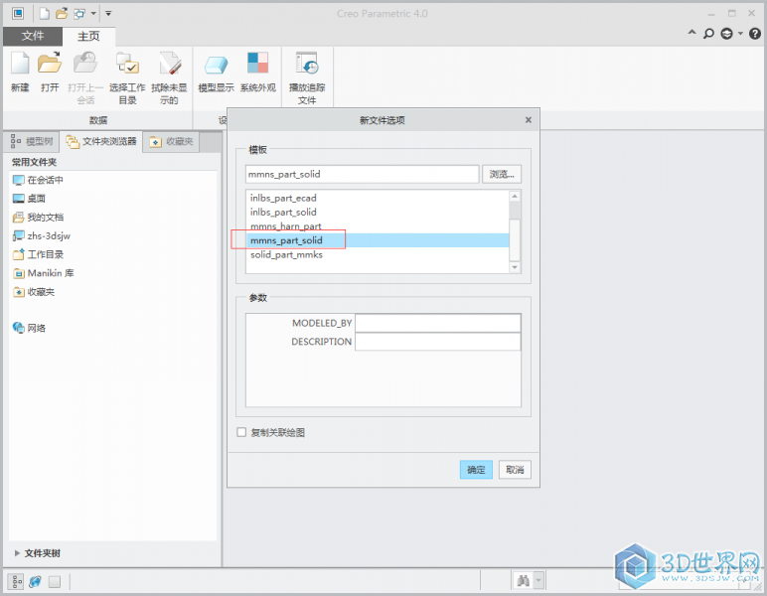Open quick access toolbar customize arrow
This screenshot has width=767, height=596.
[x=108, y=14]
